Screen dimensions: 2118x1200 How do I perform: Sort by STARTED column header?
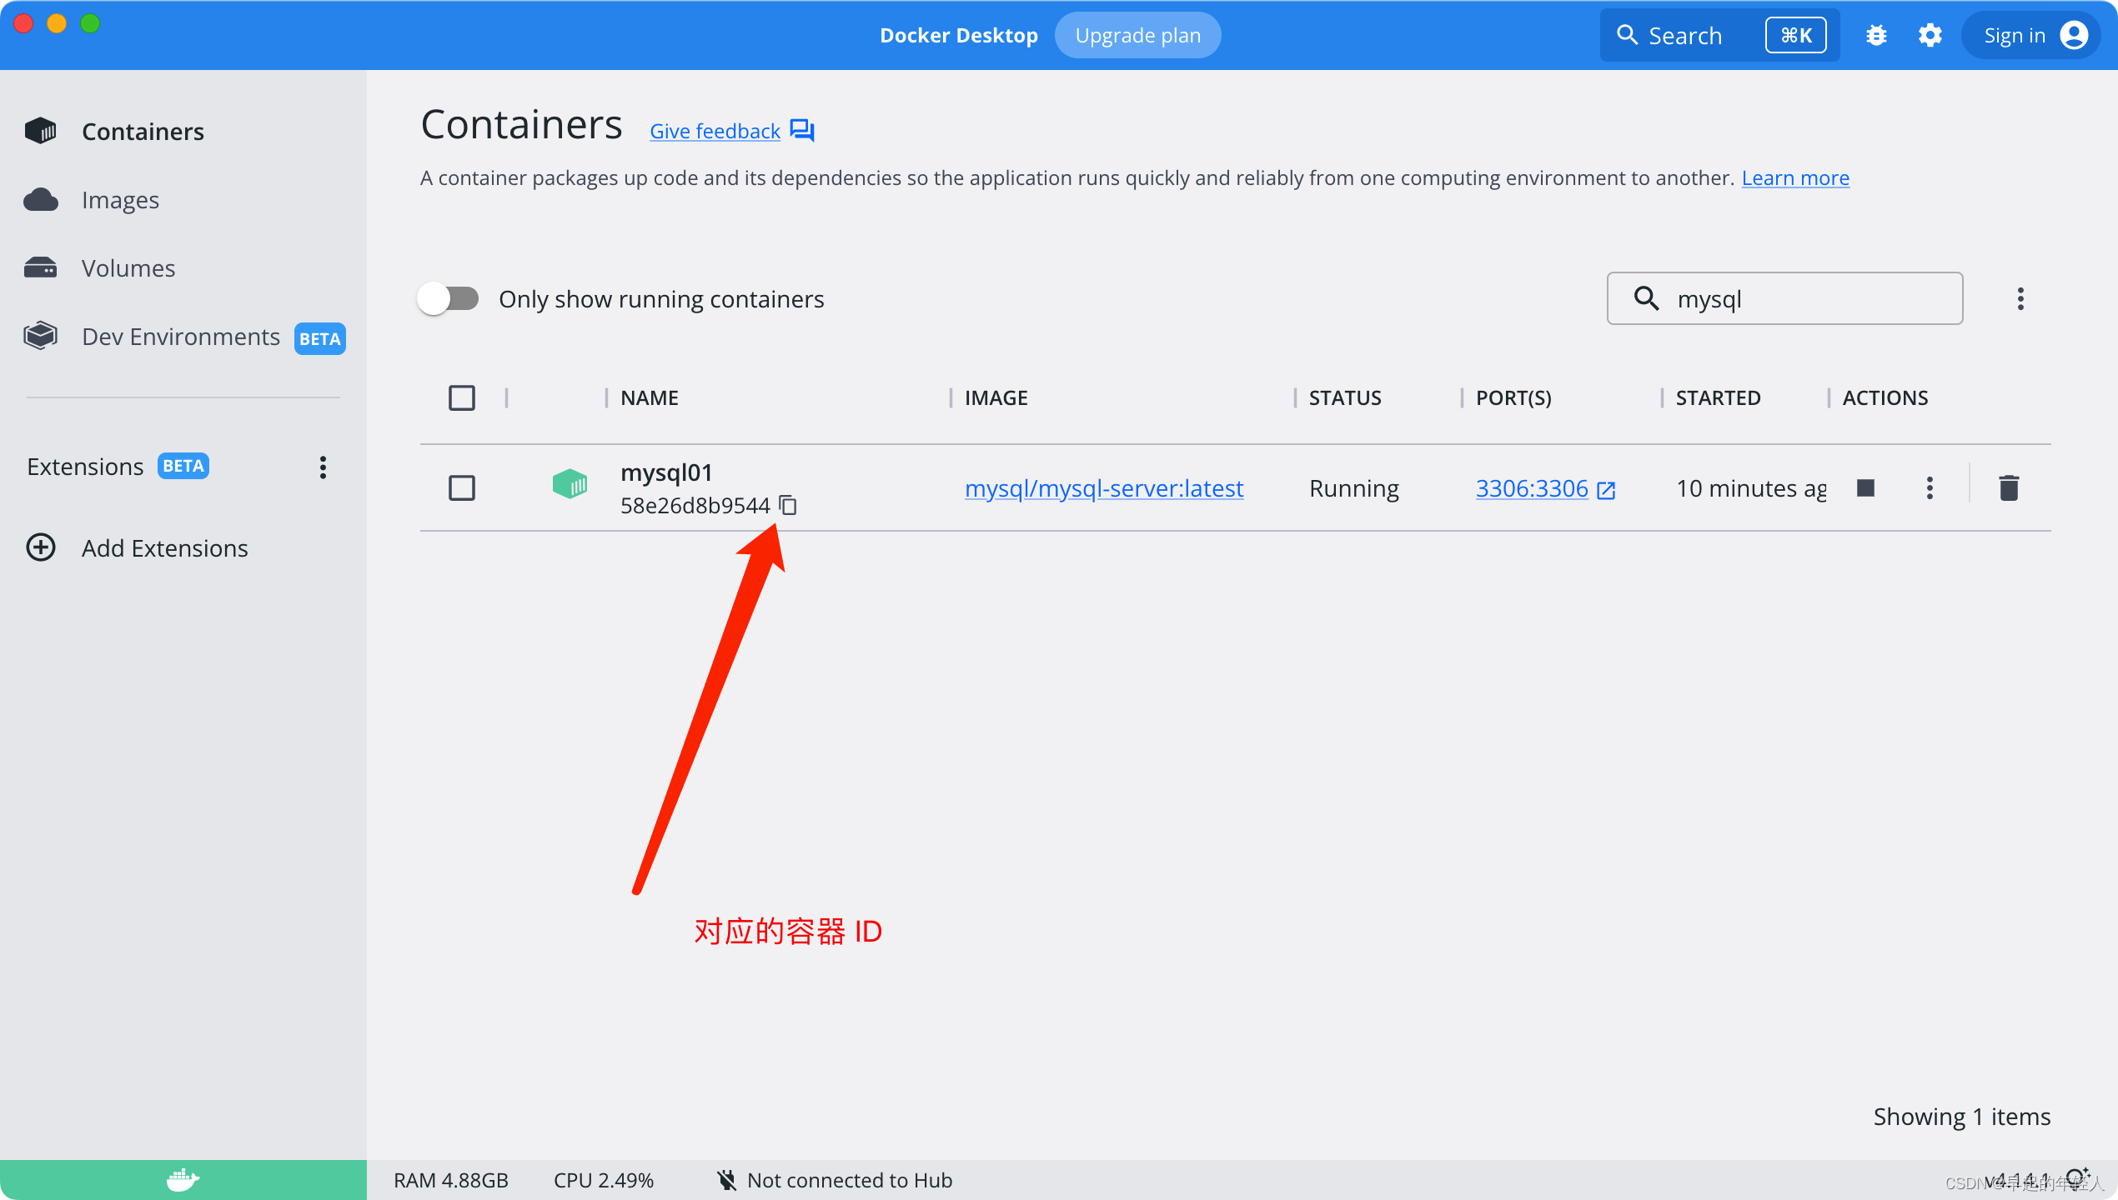coord(1718,397)
